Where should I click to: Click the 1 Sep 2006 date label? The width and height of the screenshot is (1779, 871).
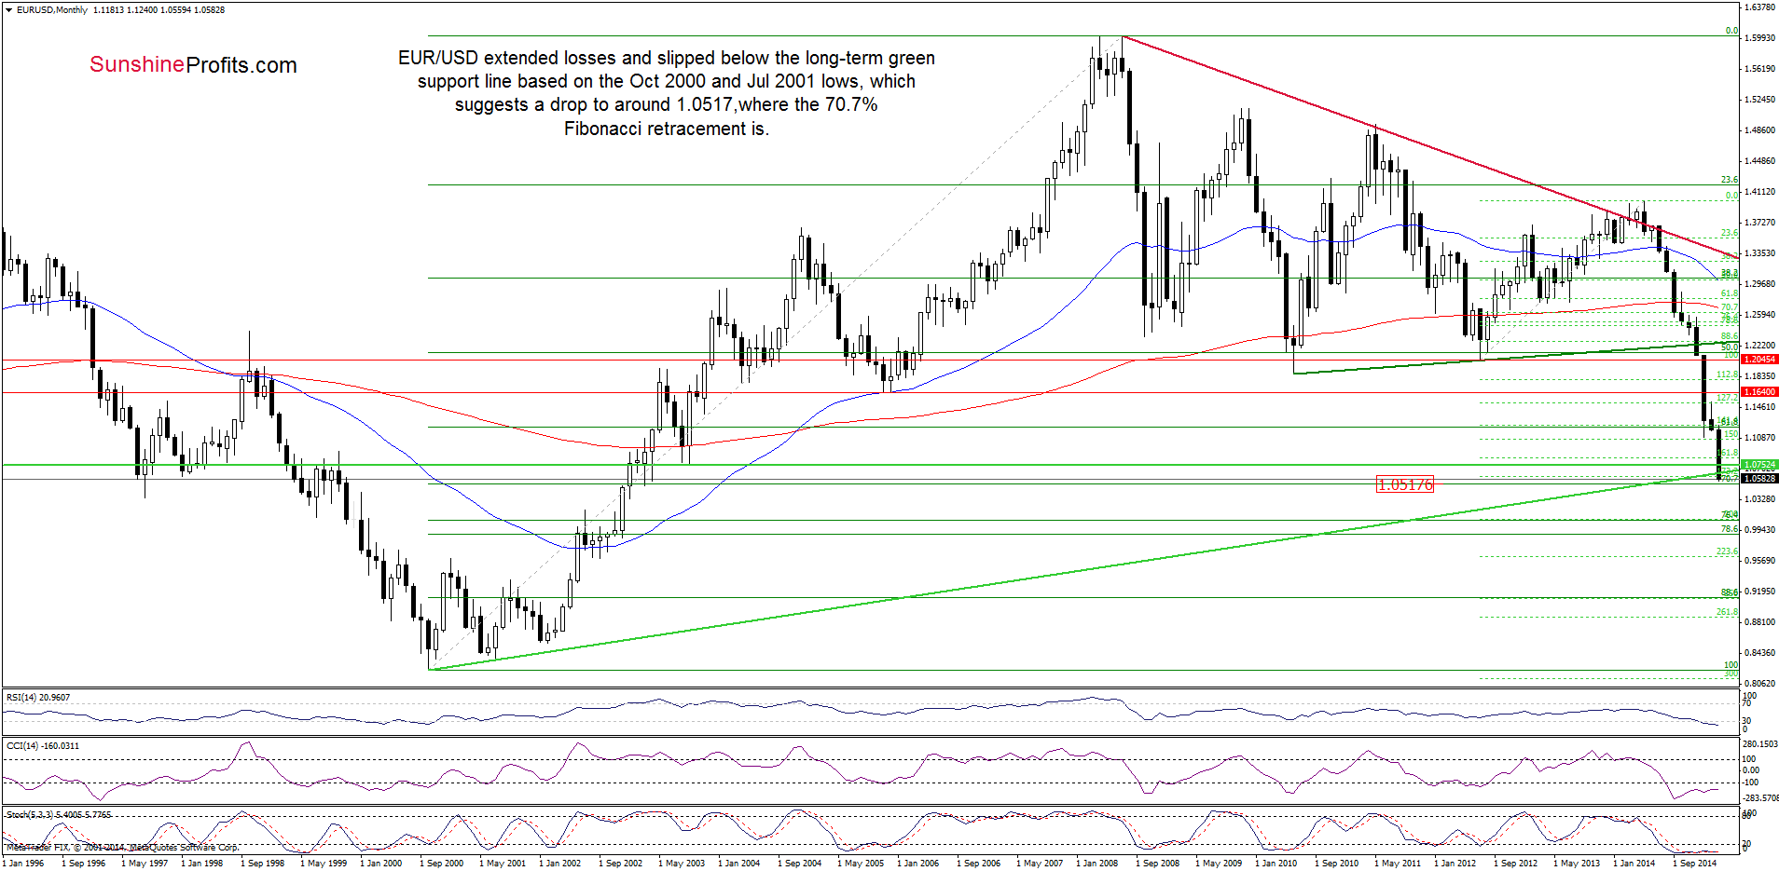(979, 864)
